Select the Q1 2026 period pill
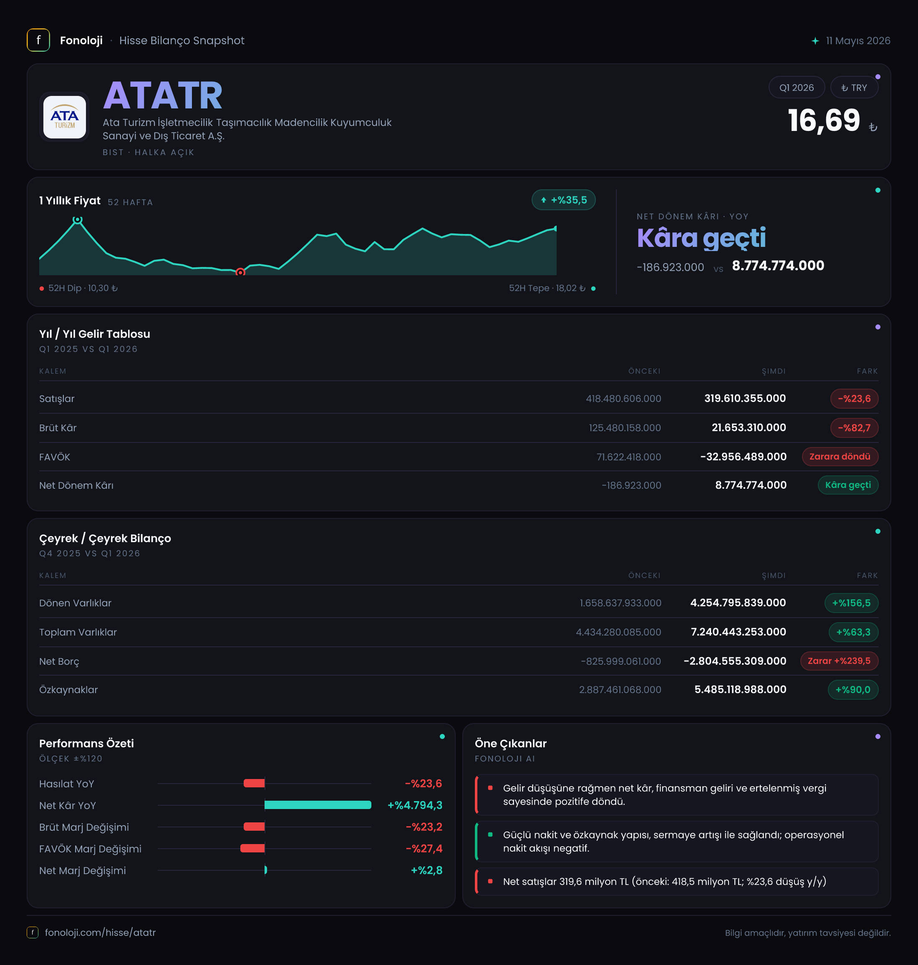The height and width of the screenshot is (965, 918). (797, 88)
